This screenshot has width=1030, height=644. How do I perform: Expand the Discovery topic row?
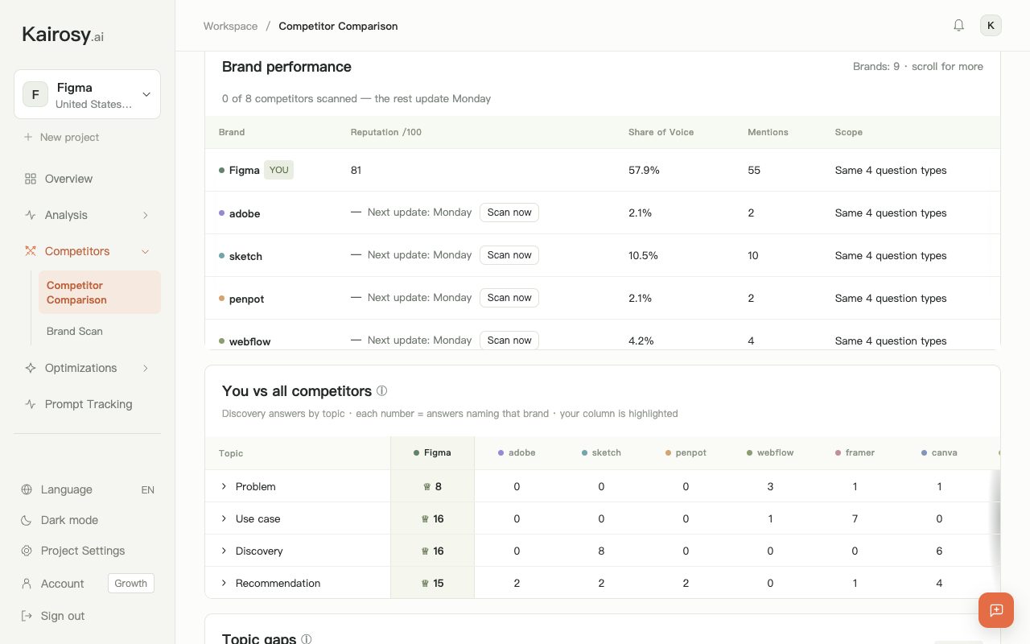coord(224,551)
